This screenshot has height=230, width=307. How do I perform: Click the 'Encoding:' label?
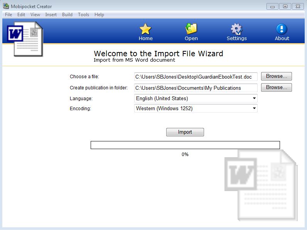(x=80, y=109)
